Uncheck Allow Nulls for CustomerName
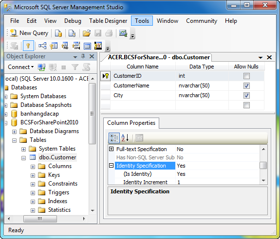Viewport: 280px width, 239px height. (x=246, y=85)
